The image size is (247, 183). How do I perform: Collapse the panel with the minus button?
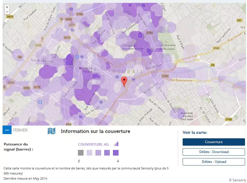pos(7,130)
